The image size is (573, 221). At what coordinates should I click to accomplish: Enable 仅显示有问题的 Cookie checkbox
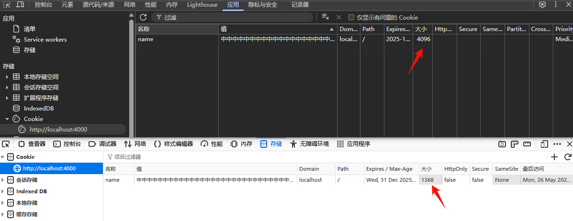click(x=351, y=17)
